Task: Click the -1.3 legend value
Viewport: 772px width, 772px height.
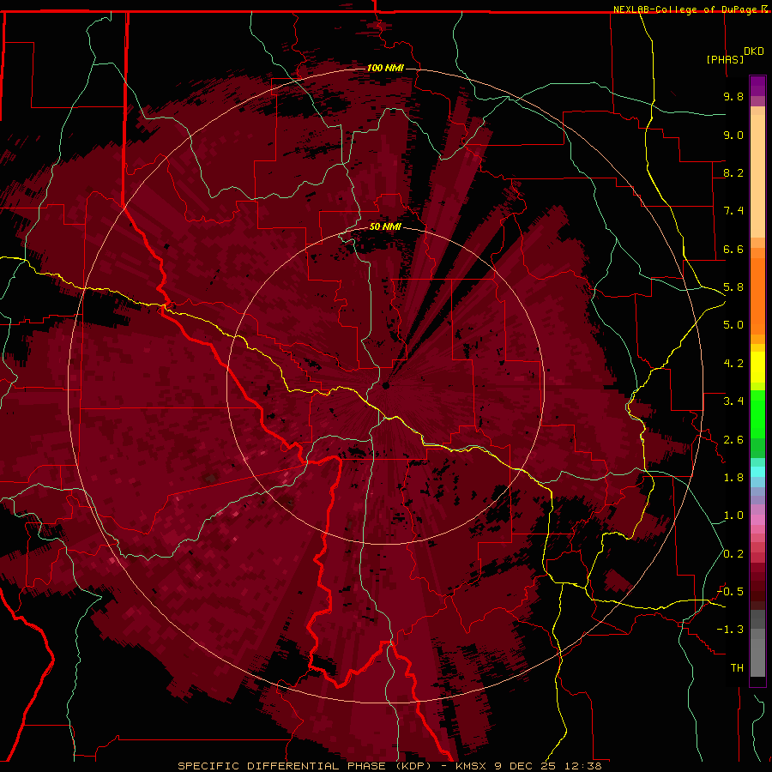Action: [731, 630]
